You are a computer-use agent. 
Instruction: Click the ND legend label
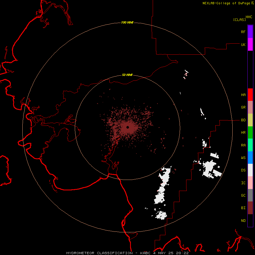243,221
